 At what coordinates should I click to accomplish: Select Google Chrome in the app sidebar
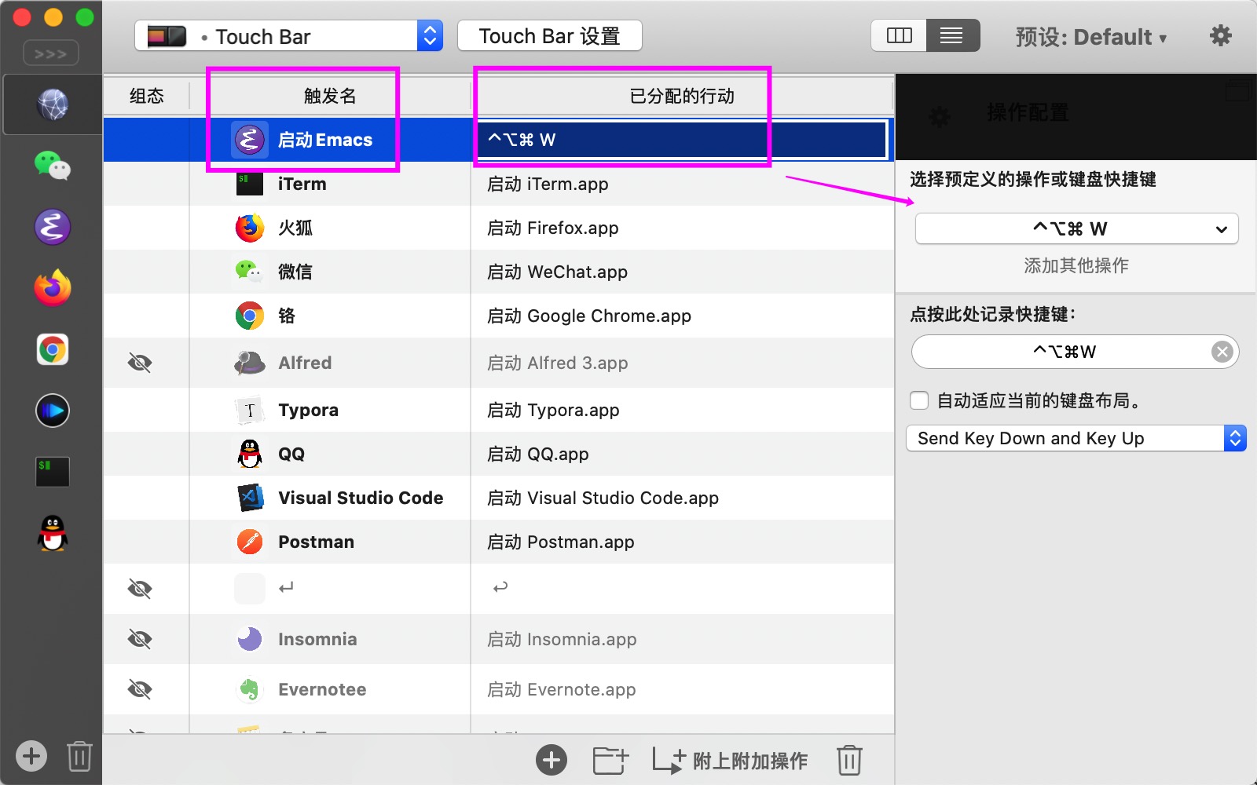53,349
